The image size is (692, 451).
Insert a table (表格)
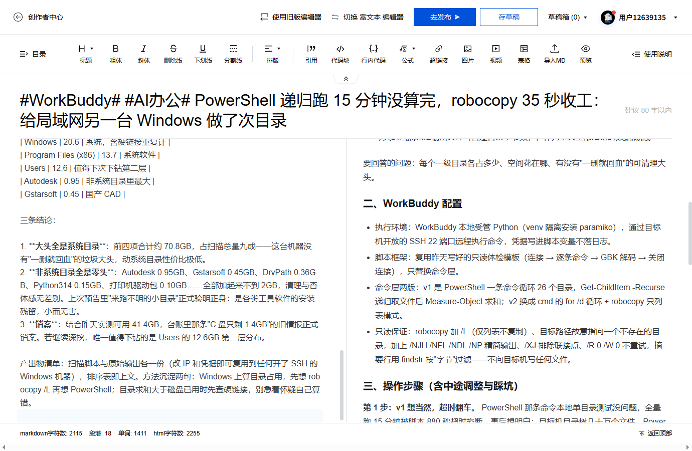coord(524,54)
